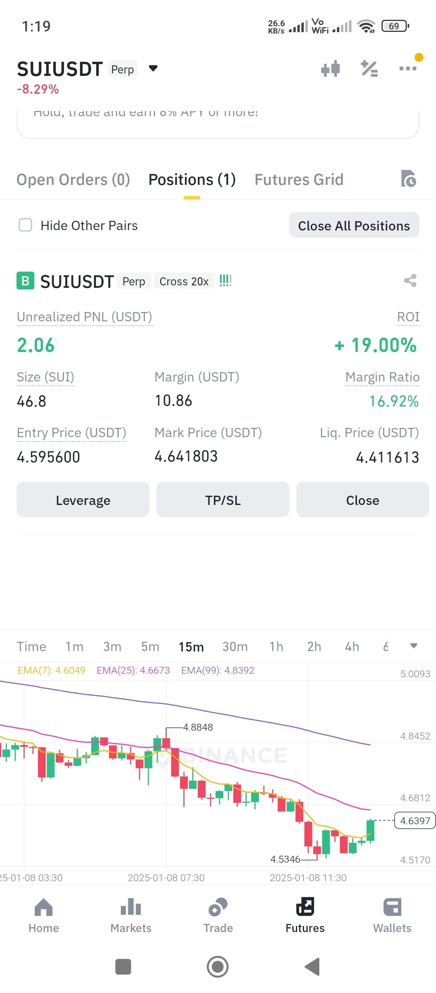Switch to Futures Grid tab

(299, 180)
